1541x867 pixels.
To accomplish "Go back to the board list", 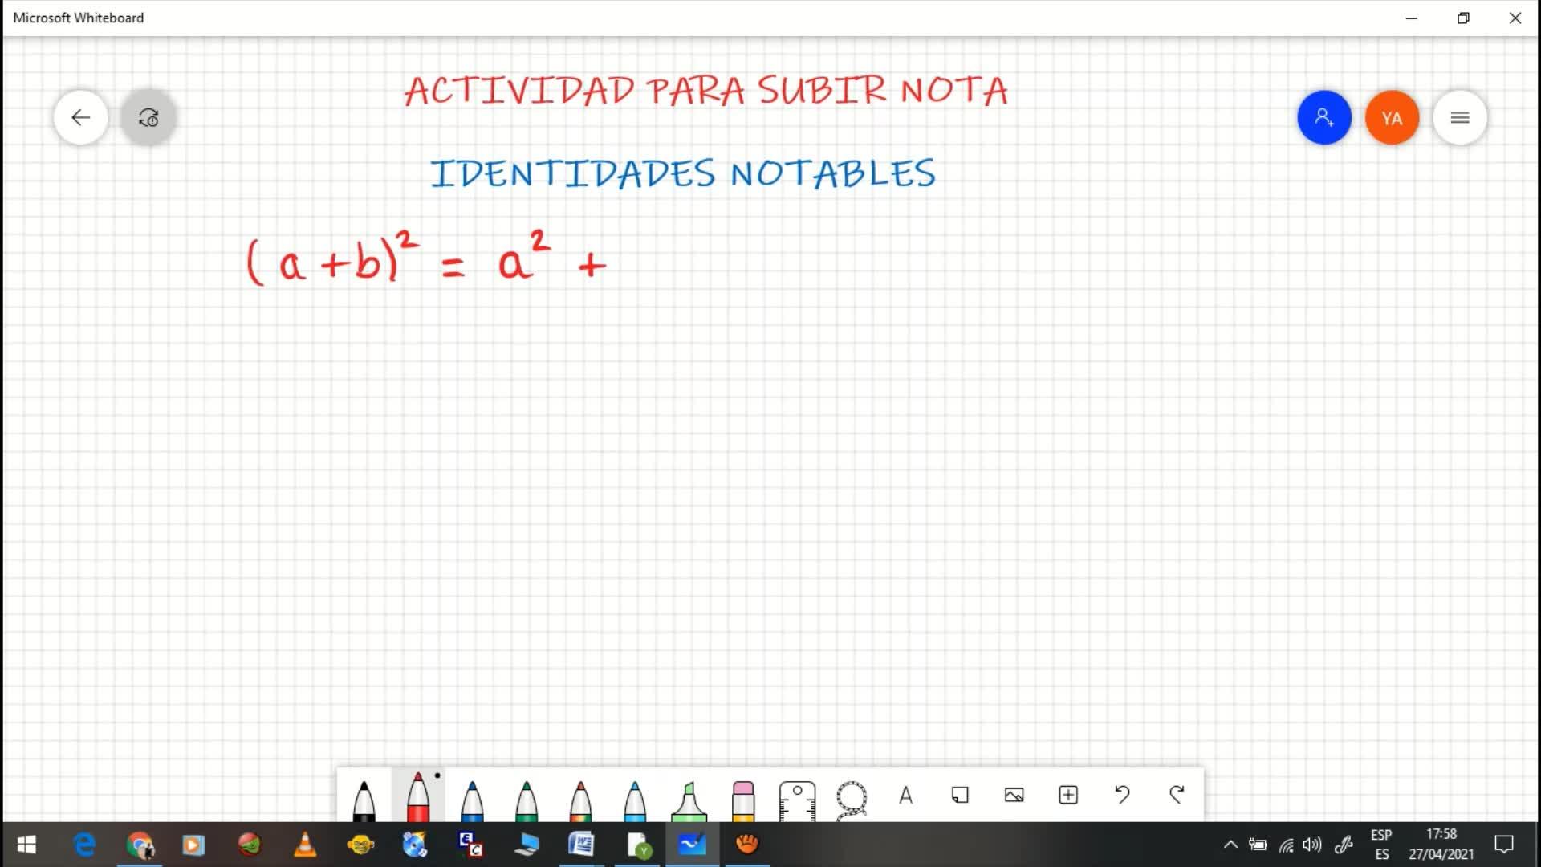I will tap(80, 118).
